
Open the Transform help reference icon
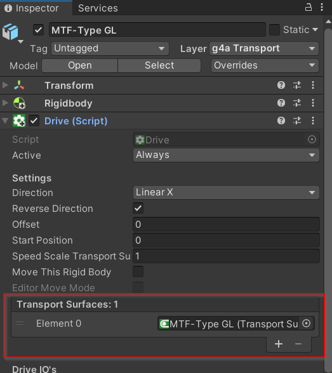pyautogui.click(x=281, y=85)
